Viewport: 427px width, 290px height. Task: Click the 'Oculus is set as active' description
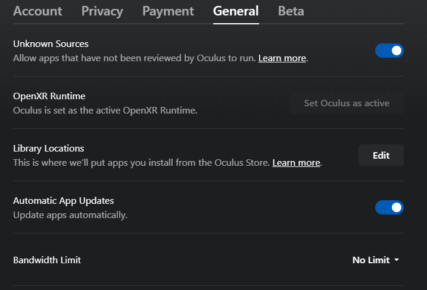105,111
